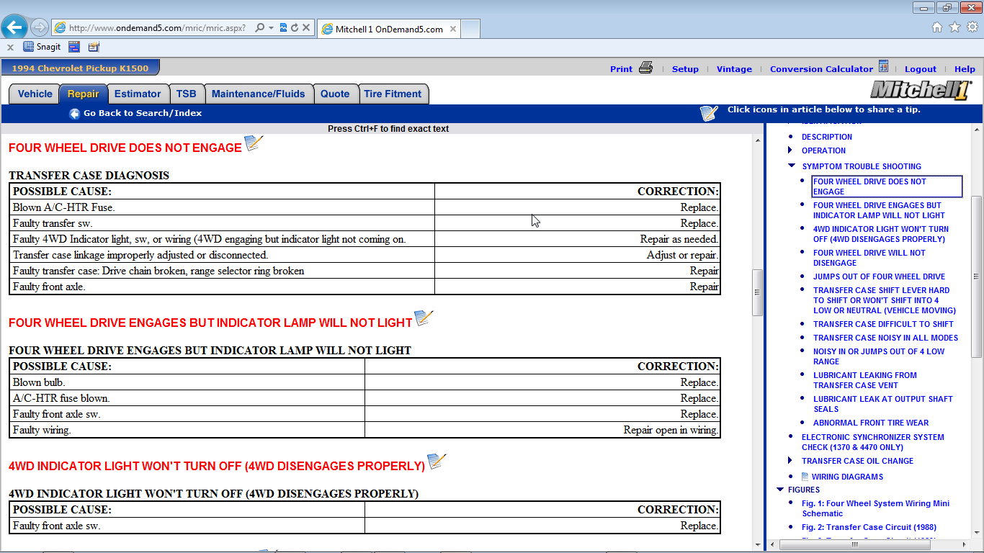Click tip icon beside Indicator Lamp Will Not Light heading

pos(424,318)
